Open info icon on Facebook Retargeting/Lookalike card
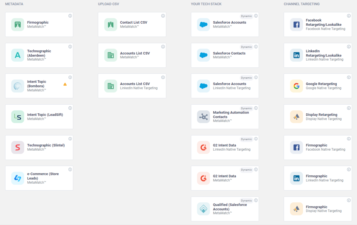Viewport: 357px width, 225px height. click(349, 16)
